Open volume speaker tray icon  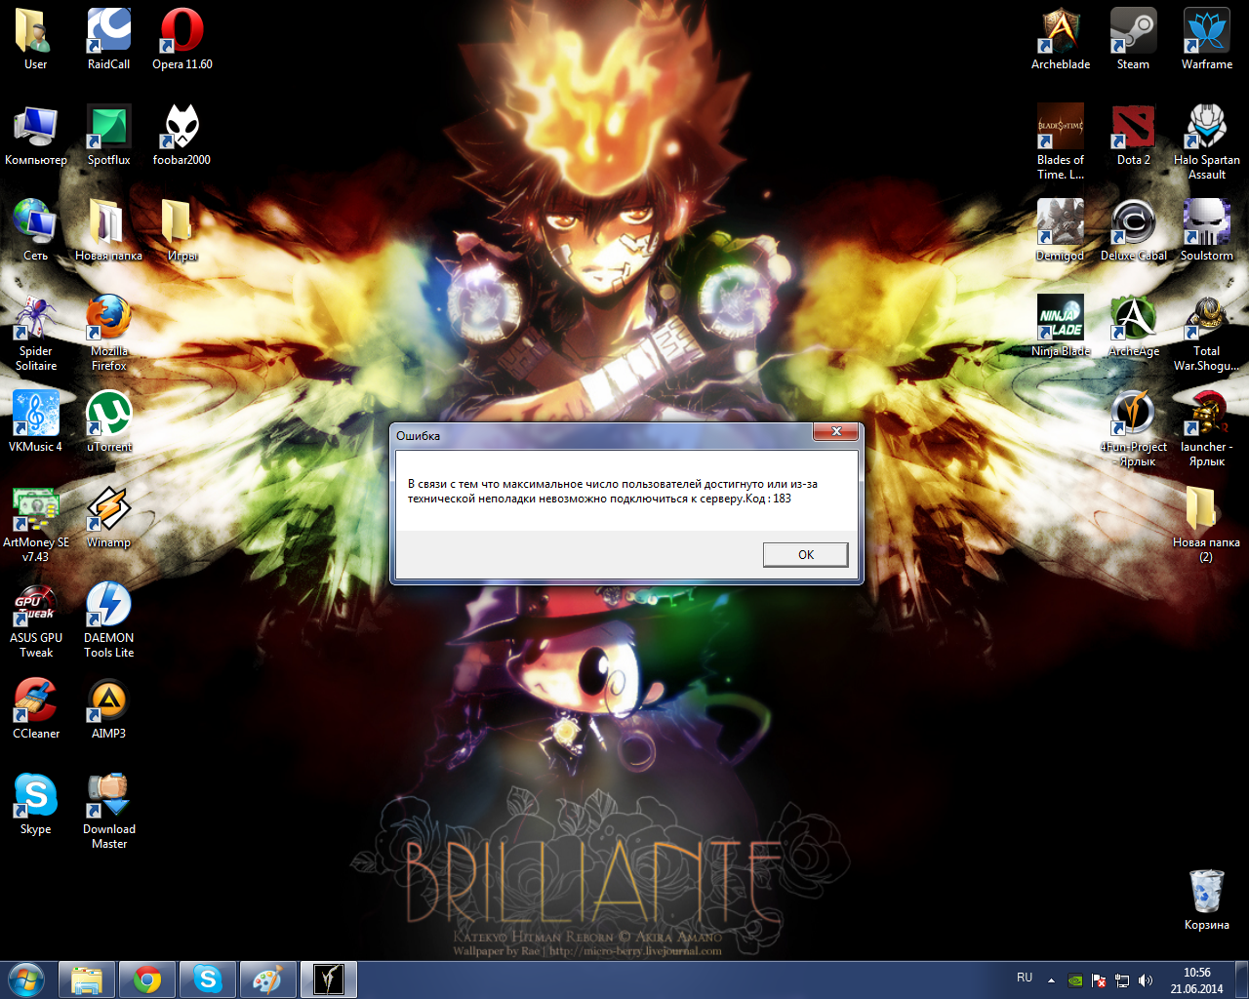[x=1146, y=980]
